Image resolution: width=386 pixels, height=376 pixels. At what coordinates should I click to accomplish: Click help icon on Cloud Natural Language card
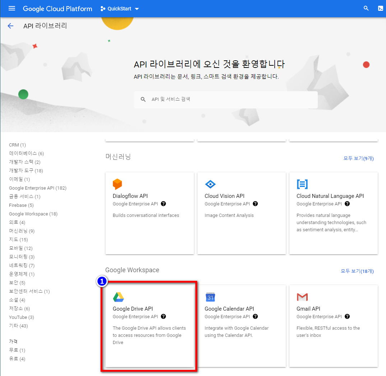click(x=347, y=204)
